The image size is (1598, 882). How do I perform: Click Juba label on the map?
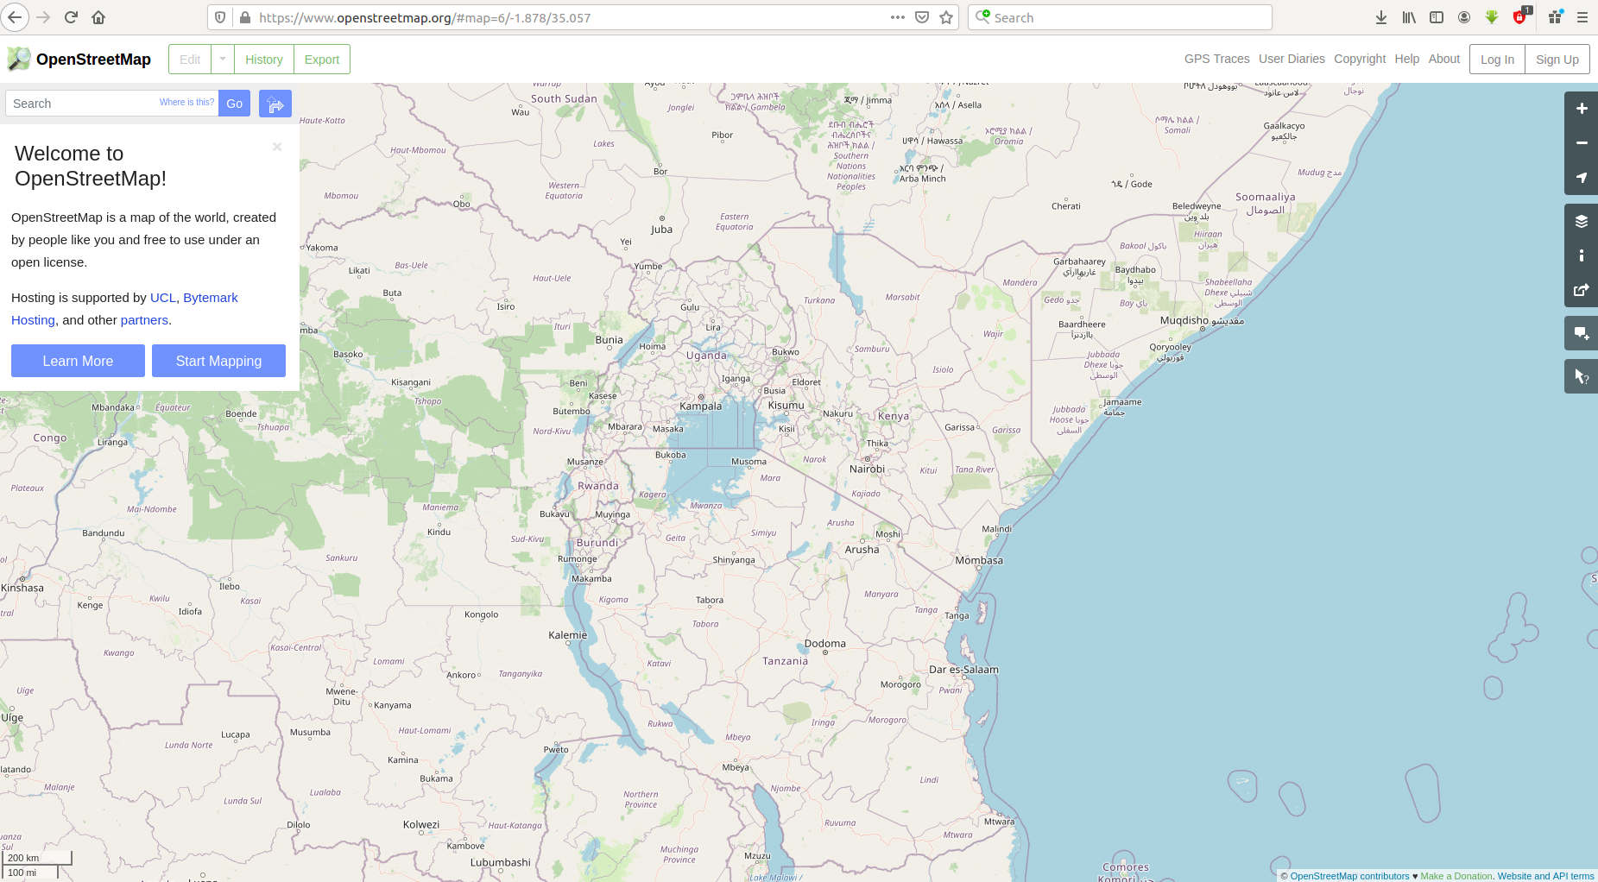click(x=661, y=230)
